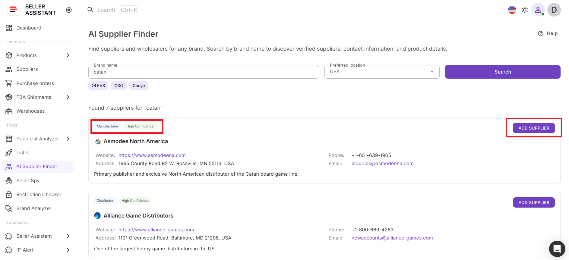
Task: Open Warehouses in the sidebar
Action: coord(37,111)
